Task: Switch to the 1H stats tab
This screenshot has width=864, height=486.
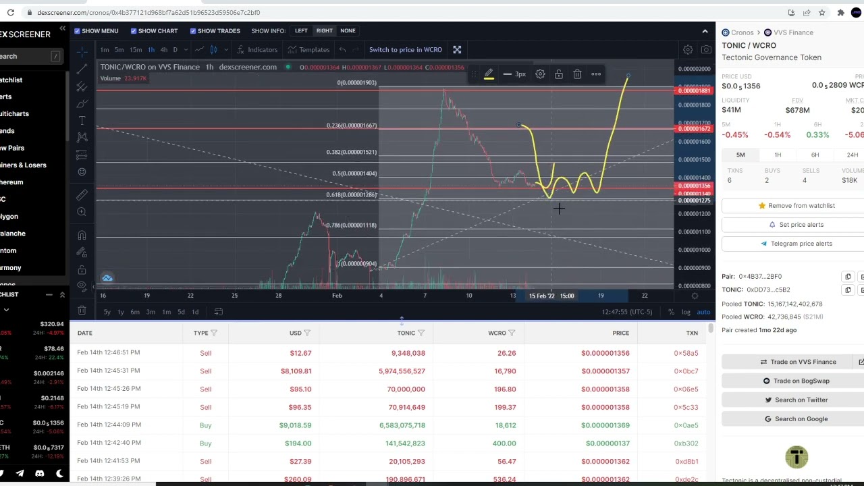Action: click(778, 155)
